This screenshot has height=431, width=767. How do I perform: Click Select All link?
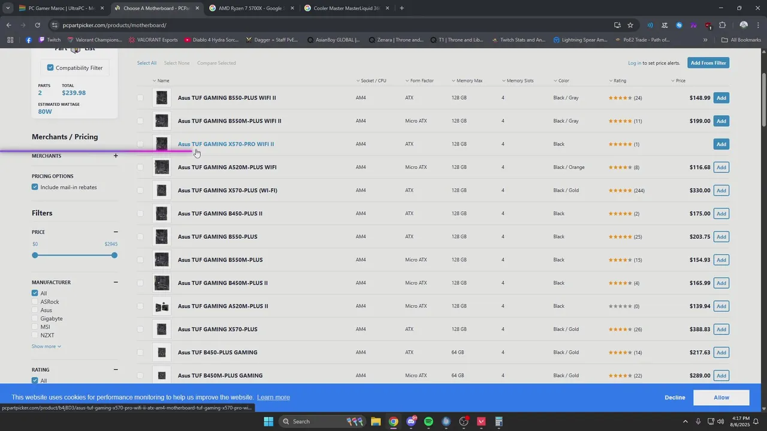pyautogui.click(x=147, y=63)
